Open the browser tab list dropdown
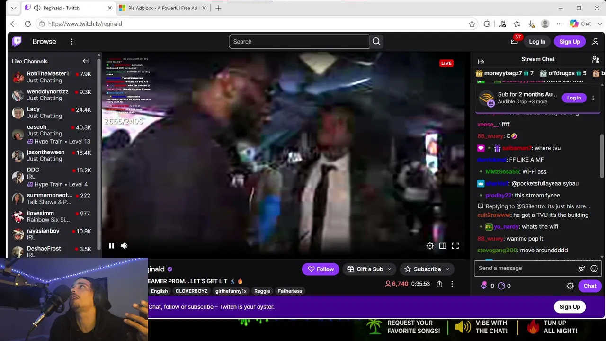The height and width of the screenshot is (341, 606). point(13,8)
